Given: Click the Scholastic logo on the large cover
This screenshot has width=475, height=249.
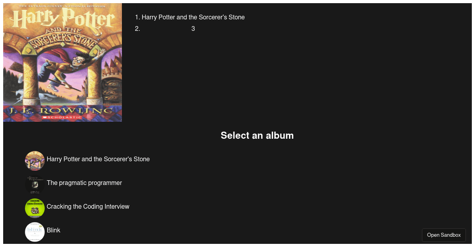Looking at the screenshot, I should tap(62, 117).
